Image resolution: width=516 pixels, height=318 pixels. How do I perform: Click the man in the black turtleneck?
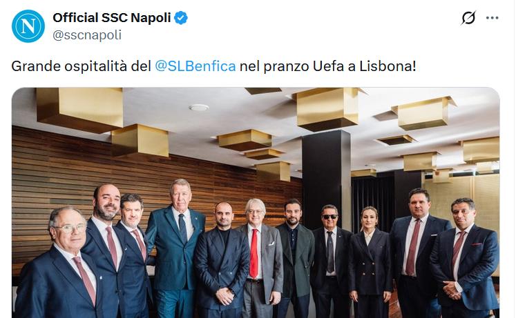222,259
